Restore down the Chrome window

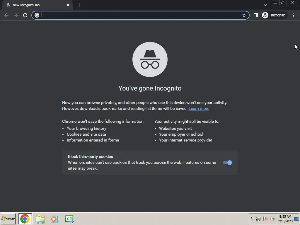tap(283, 3)
